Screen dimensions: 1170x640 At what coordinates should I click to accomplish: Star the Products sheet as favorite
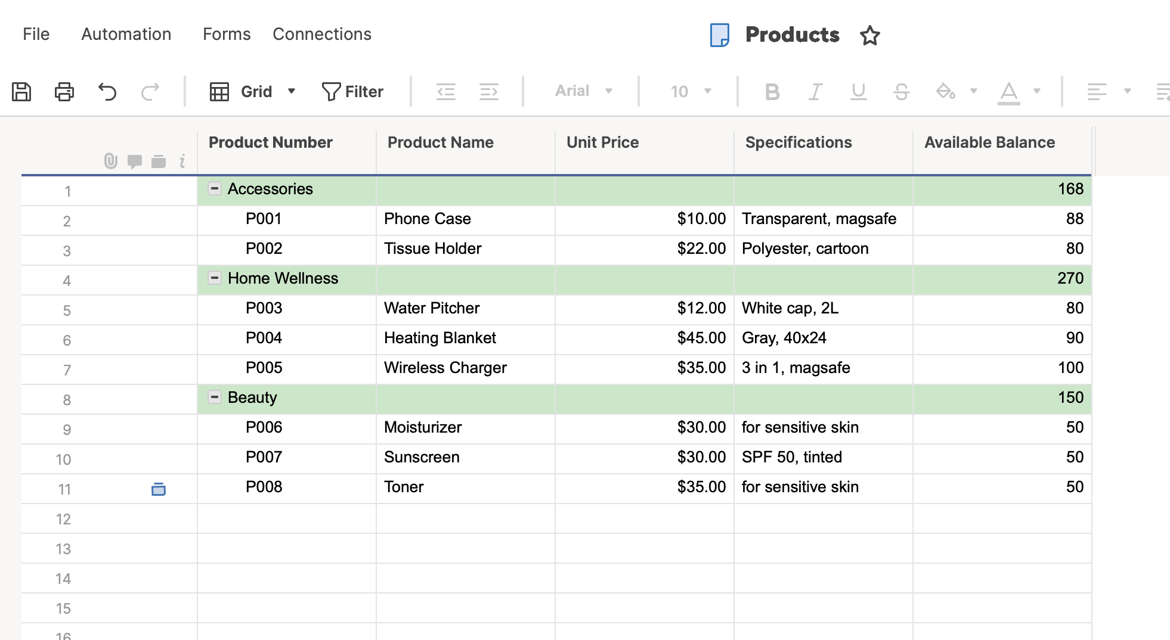tap(869, 35)
